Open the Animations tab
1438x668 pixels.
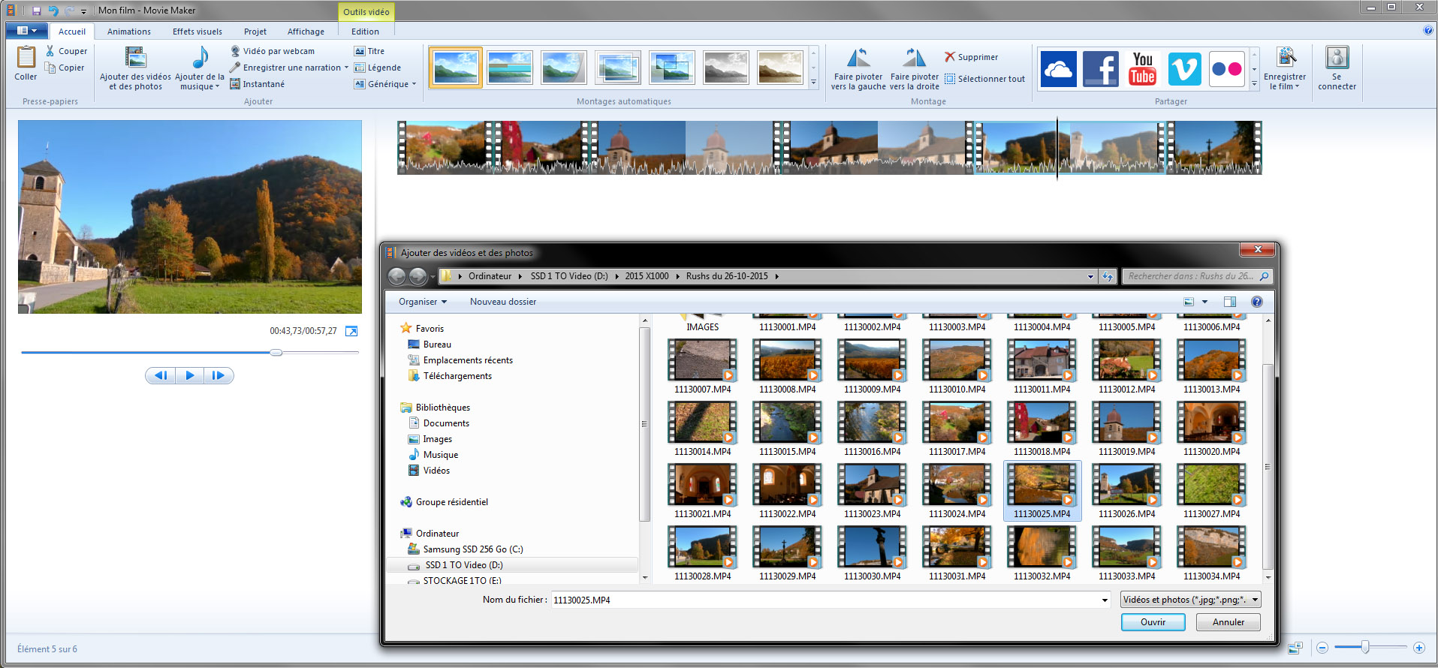coord(129,32)
